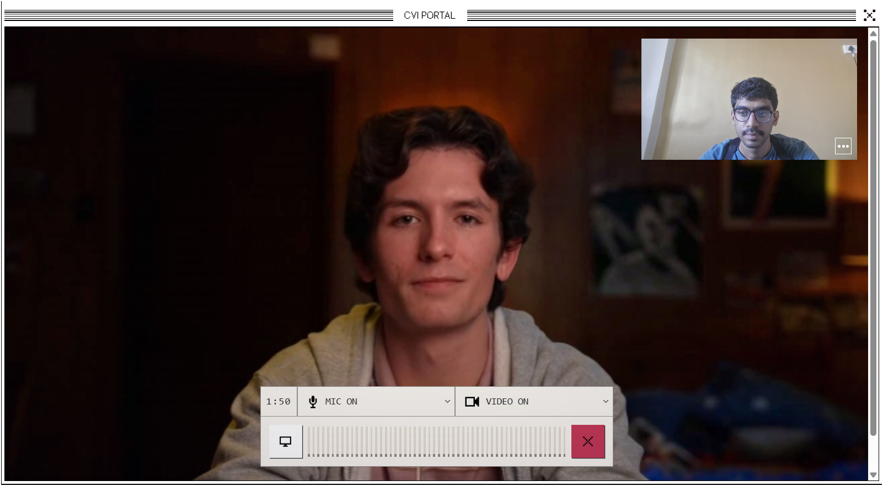The width and height of the screenshot is (883, 486).
Task: Toggle fullscreen icon in the title bar
Action: click(x=870, y=15)
